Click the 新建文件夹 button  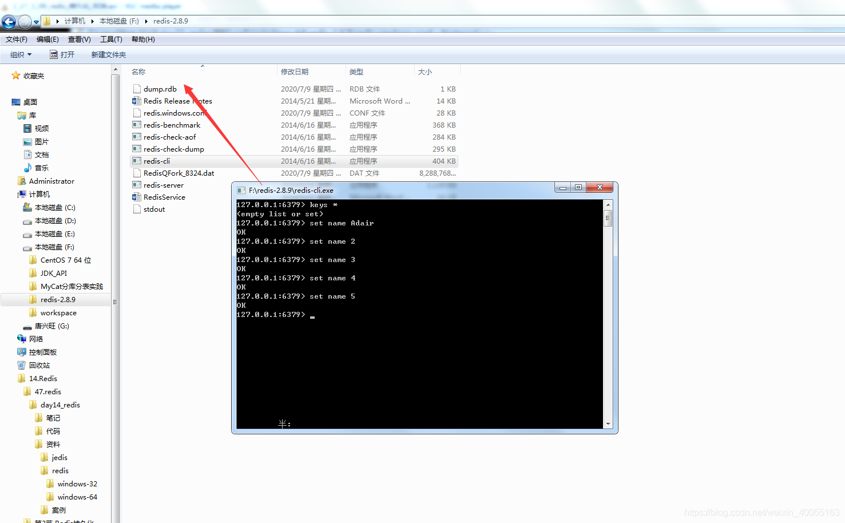pyautogui.click(x=109, y=55)
